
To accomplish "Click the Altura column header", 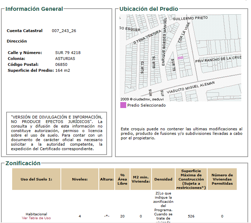I will click(x=107, y=179).
